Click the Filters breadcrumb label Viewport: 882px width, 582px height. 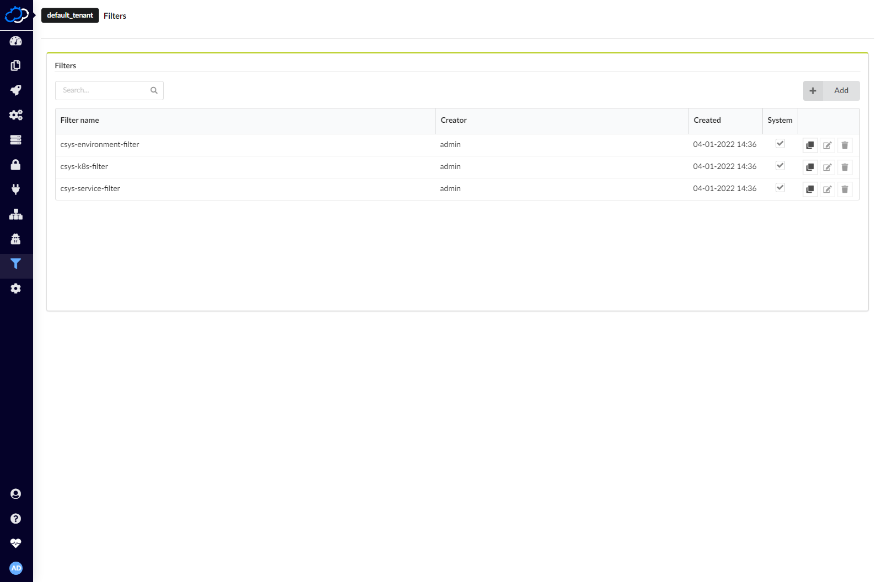[x=115, y=16]
